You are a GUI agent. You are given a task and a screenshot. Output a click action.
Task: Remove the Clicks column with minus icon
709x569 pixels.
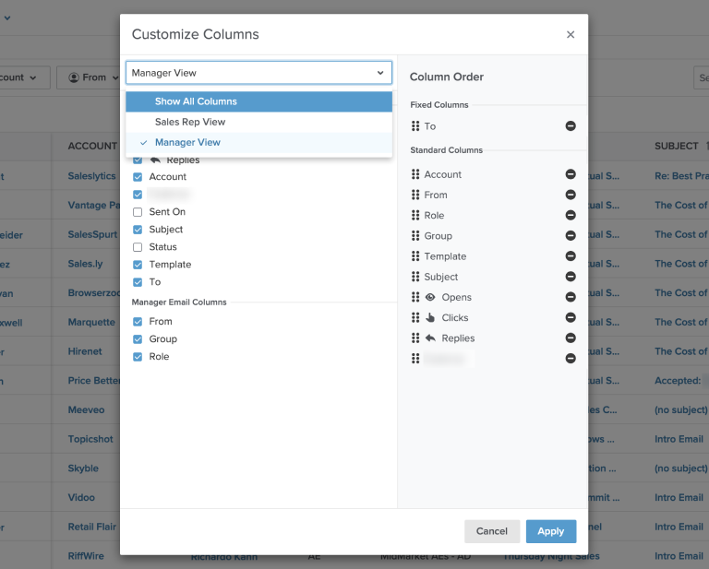click(571, 317)
